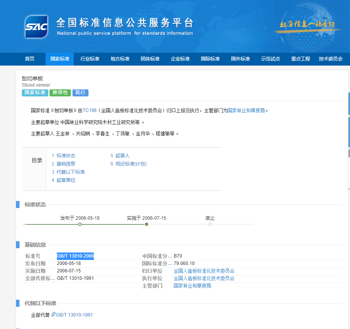Click the SAC logo icon
The height and width of the screenshot is (329, 350).
point(36,27)
